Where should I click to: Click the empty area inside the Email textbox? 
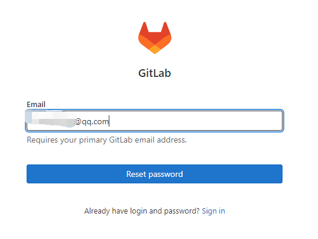194,121
